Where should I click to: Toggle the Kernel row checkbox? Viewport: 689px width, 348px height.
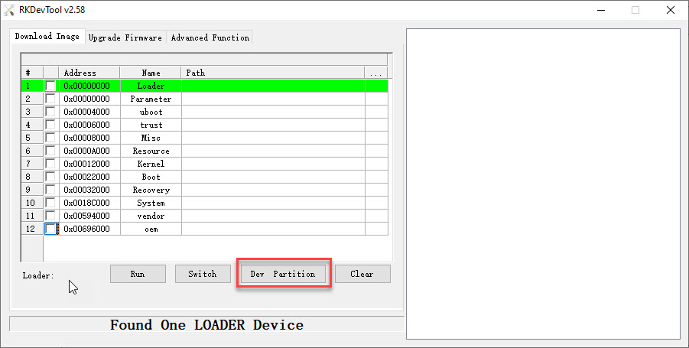point(50,164)
